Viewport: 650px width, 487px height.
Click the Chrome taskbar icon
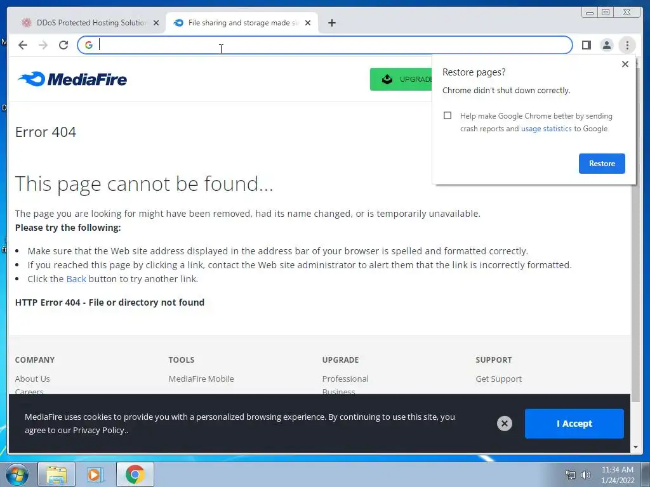pos(135,474)
